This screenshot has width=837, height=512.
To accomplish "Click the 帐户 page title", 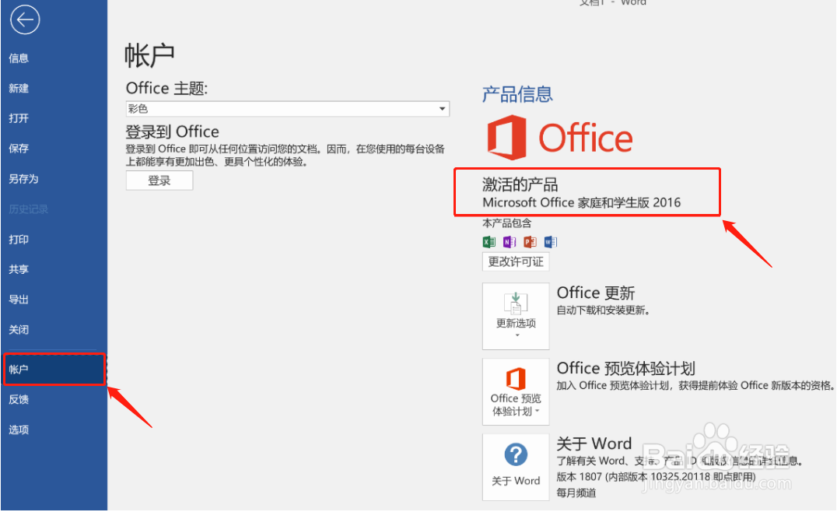I will 149,55.
